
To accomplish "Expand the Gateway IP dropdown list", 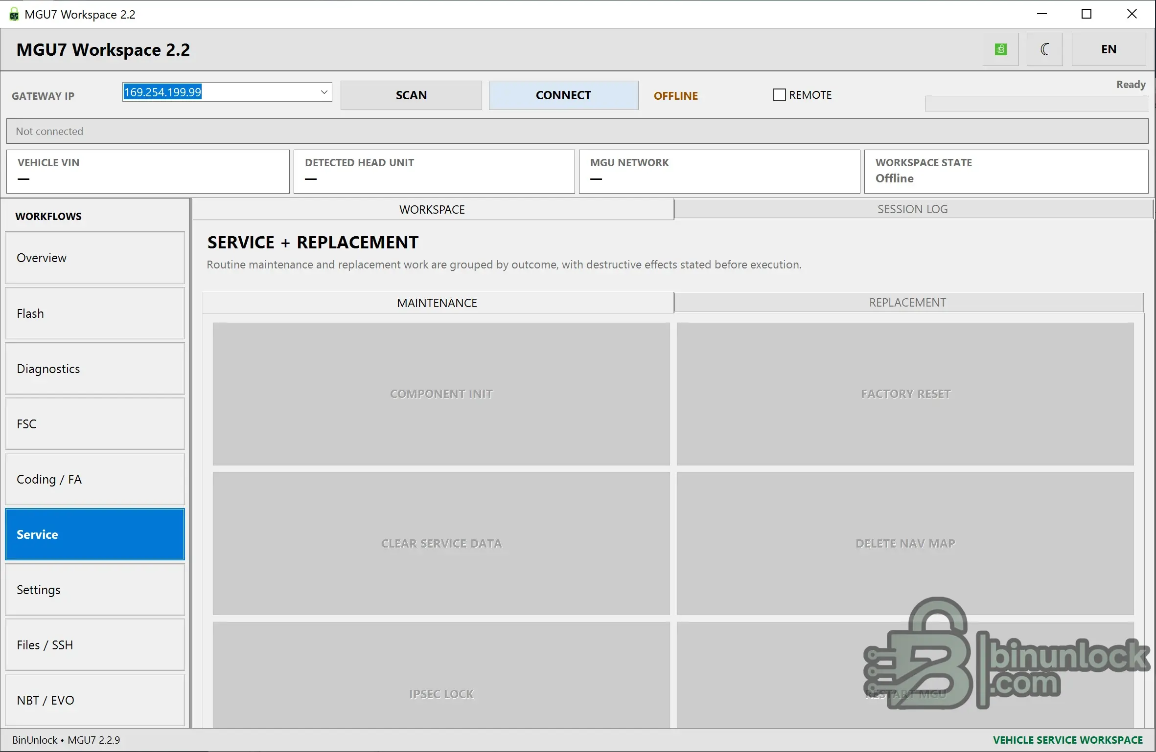I will pos(324,92).
